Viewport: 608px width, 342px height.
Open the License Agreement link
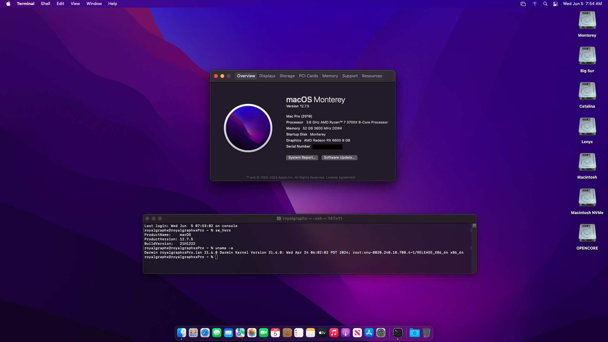tap(340, 178)
